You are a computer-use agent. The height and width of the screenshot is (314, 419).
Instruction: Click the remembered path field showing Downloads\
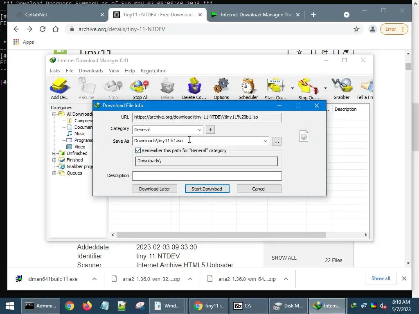(206, 161)
